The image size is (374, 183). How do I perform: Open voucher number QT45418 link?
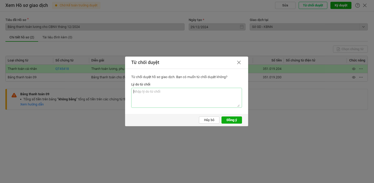(62, 69)
